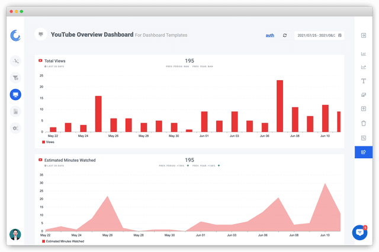Toggle the Estimated Minutes Watched legend entry
379x252 pixels.
pyautogui.click(x=63, y=241)
